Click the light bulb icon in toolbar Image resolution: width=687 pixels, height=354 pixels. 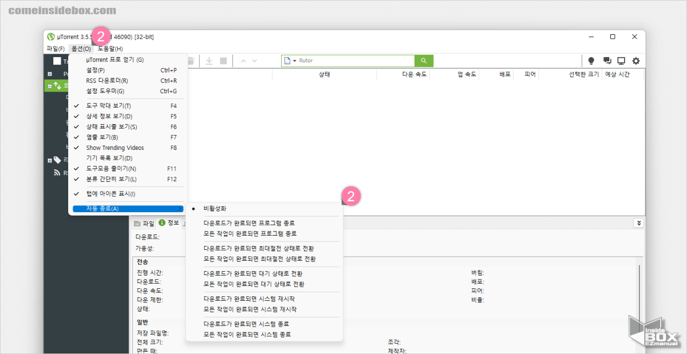point(591,61)
